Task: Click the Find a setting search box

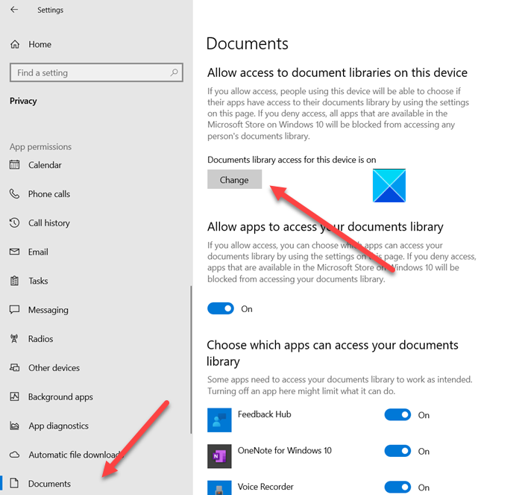Action: tap(96, 72)
